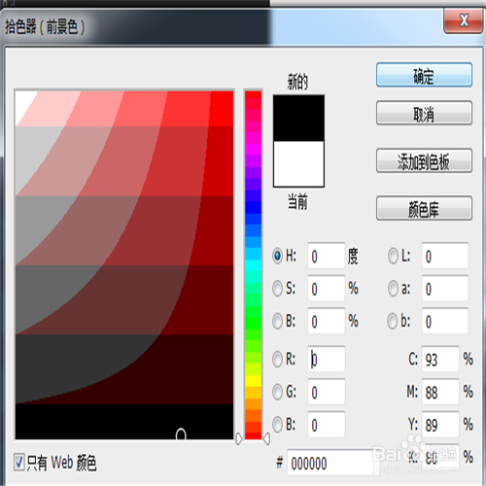Click the Lab b value input field
Screen dimensions: 486x486
tap(445, 321)
